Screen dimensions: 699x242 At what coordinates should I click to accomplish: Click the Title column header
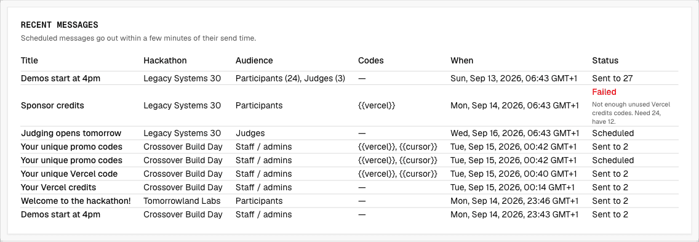(x=30, y=60)
